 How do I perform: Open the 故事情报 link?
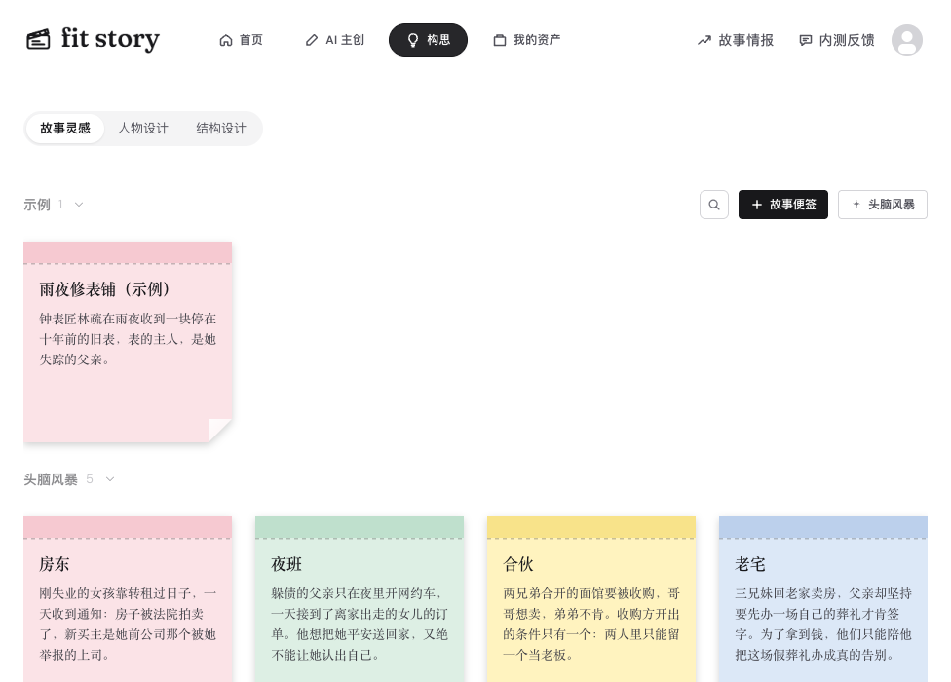[x=735, y=40]
